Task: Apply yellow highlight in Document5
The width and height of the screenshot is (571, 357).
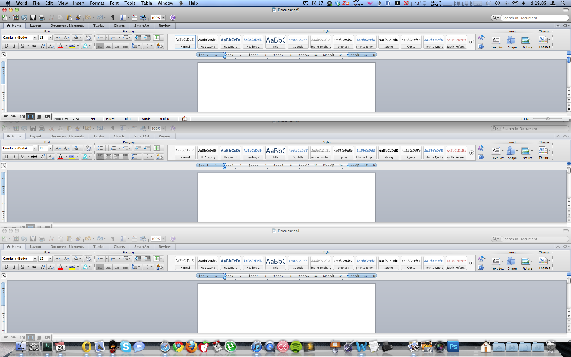Action: click(72, 46)
